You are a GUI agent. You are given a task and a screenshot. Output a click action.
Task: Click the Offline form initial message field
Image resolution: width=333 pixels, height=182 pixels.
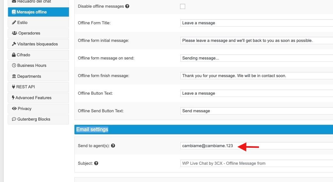click(257, 40)
